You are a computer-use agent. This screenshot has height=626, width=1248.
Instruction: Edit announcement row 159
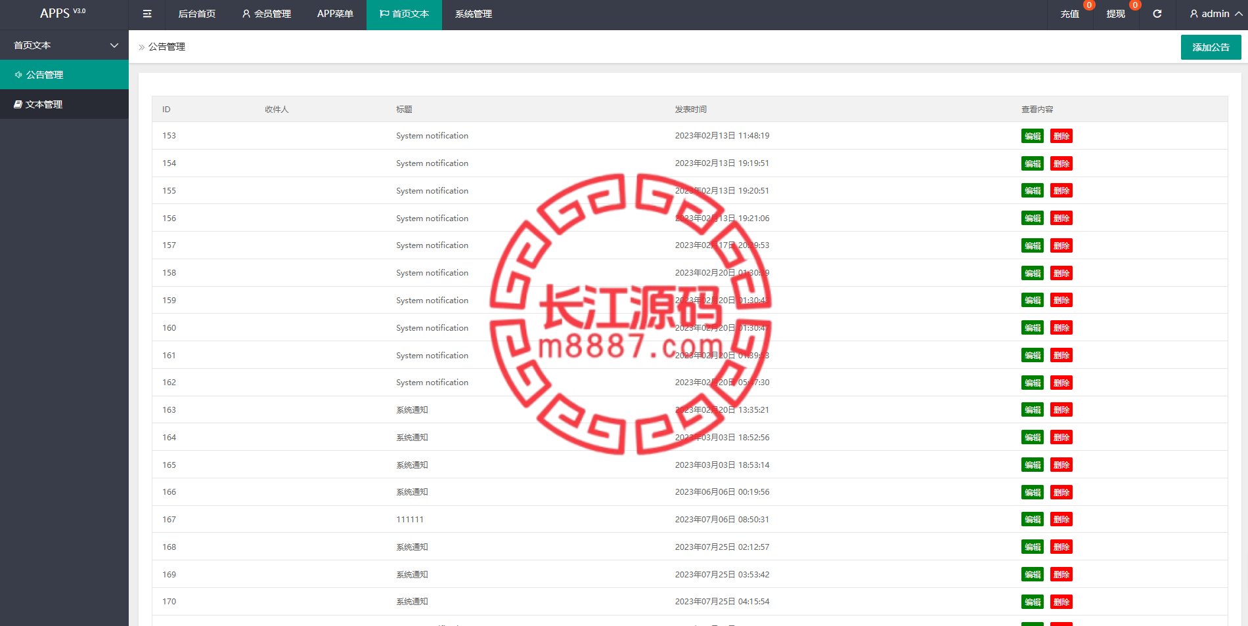(x=1033, y=301)
